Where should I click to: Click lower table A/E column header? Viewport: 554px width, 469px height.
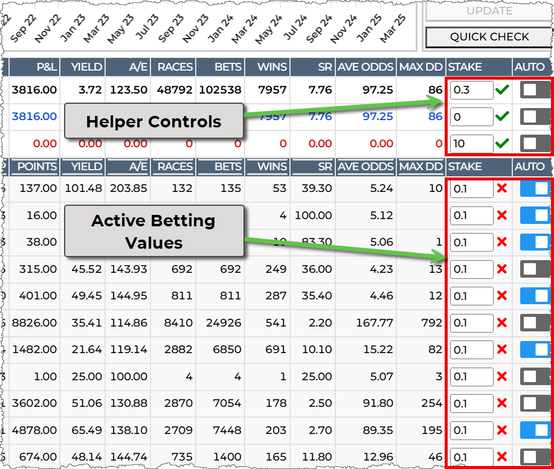[128, 167]
